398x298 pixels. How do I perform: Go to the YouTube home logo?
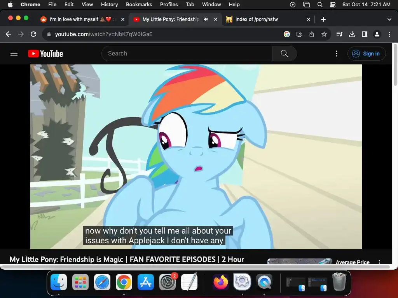pos(45,54)
